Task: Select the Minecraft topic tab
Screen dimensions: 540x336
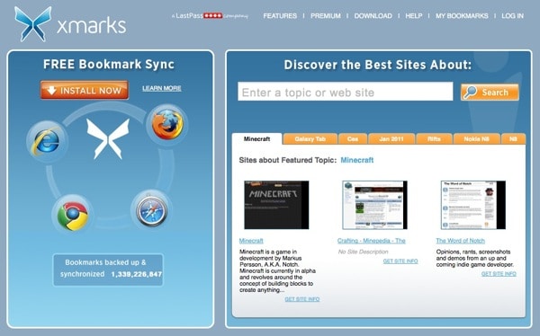Action: [256, 139]
